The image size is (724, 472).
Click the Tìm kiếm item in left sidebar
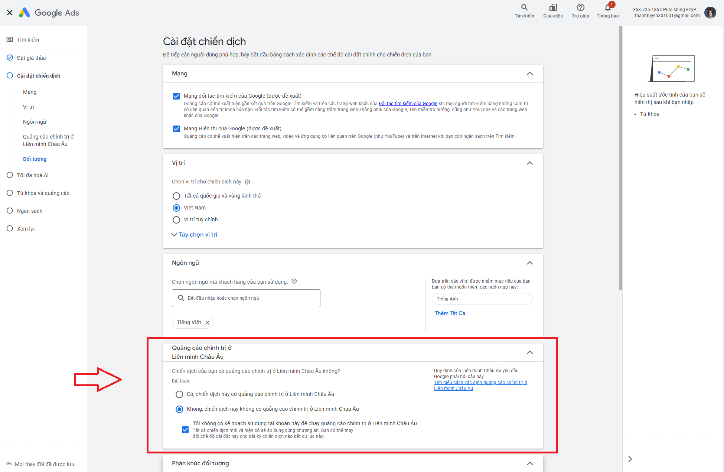tap(28, 40)
